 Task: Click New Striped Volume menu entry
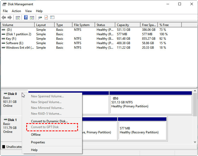pos(52,102)
